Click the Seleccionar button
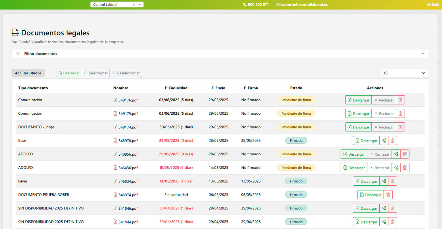The image size is (442, 229). pyautogui.click(x=96, y=73)
